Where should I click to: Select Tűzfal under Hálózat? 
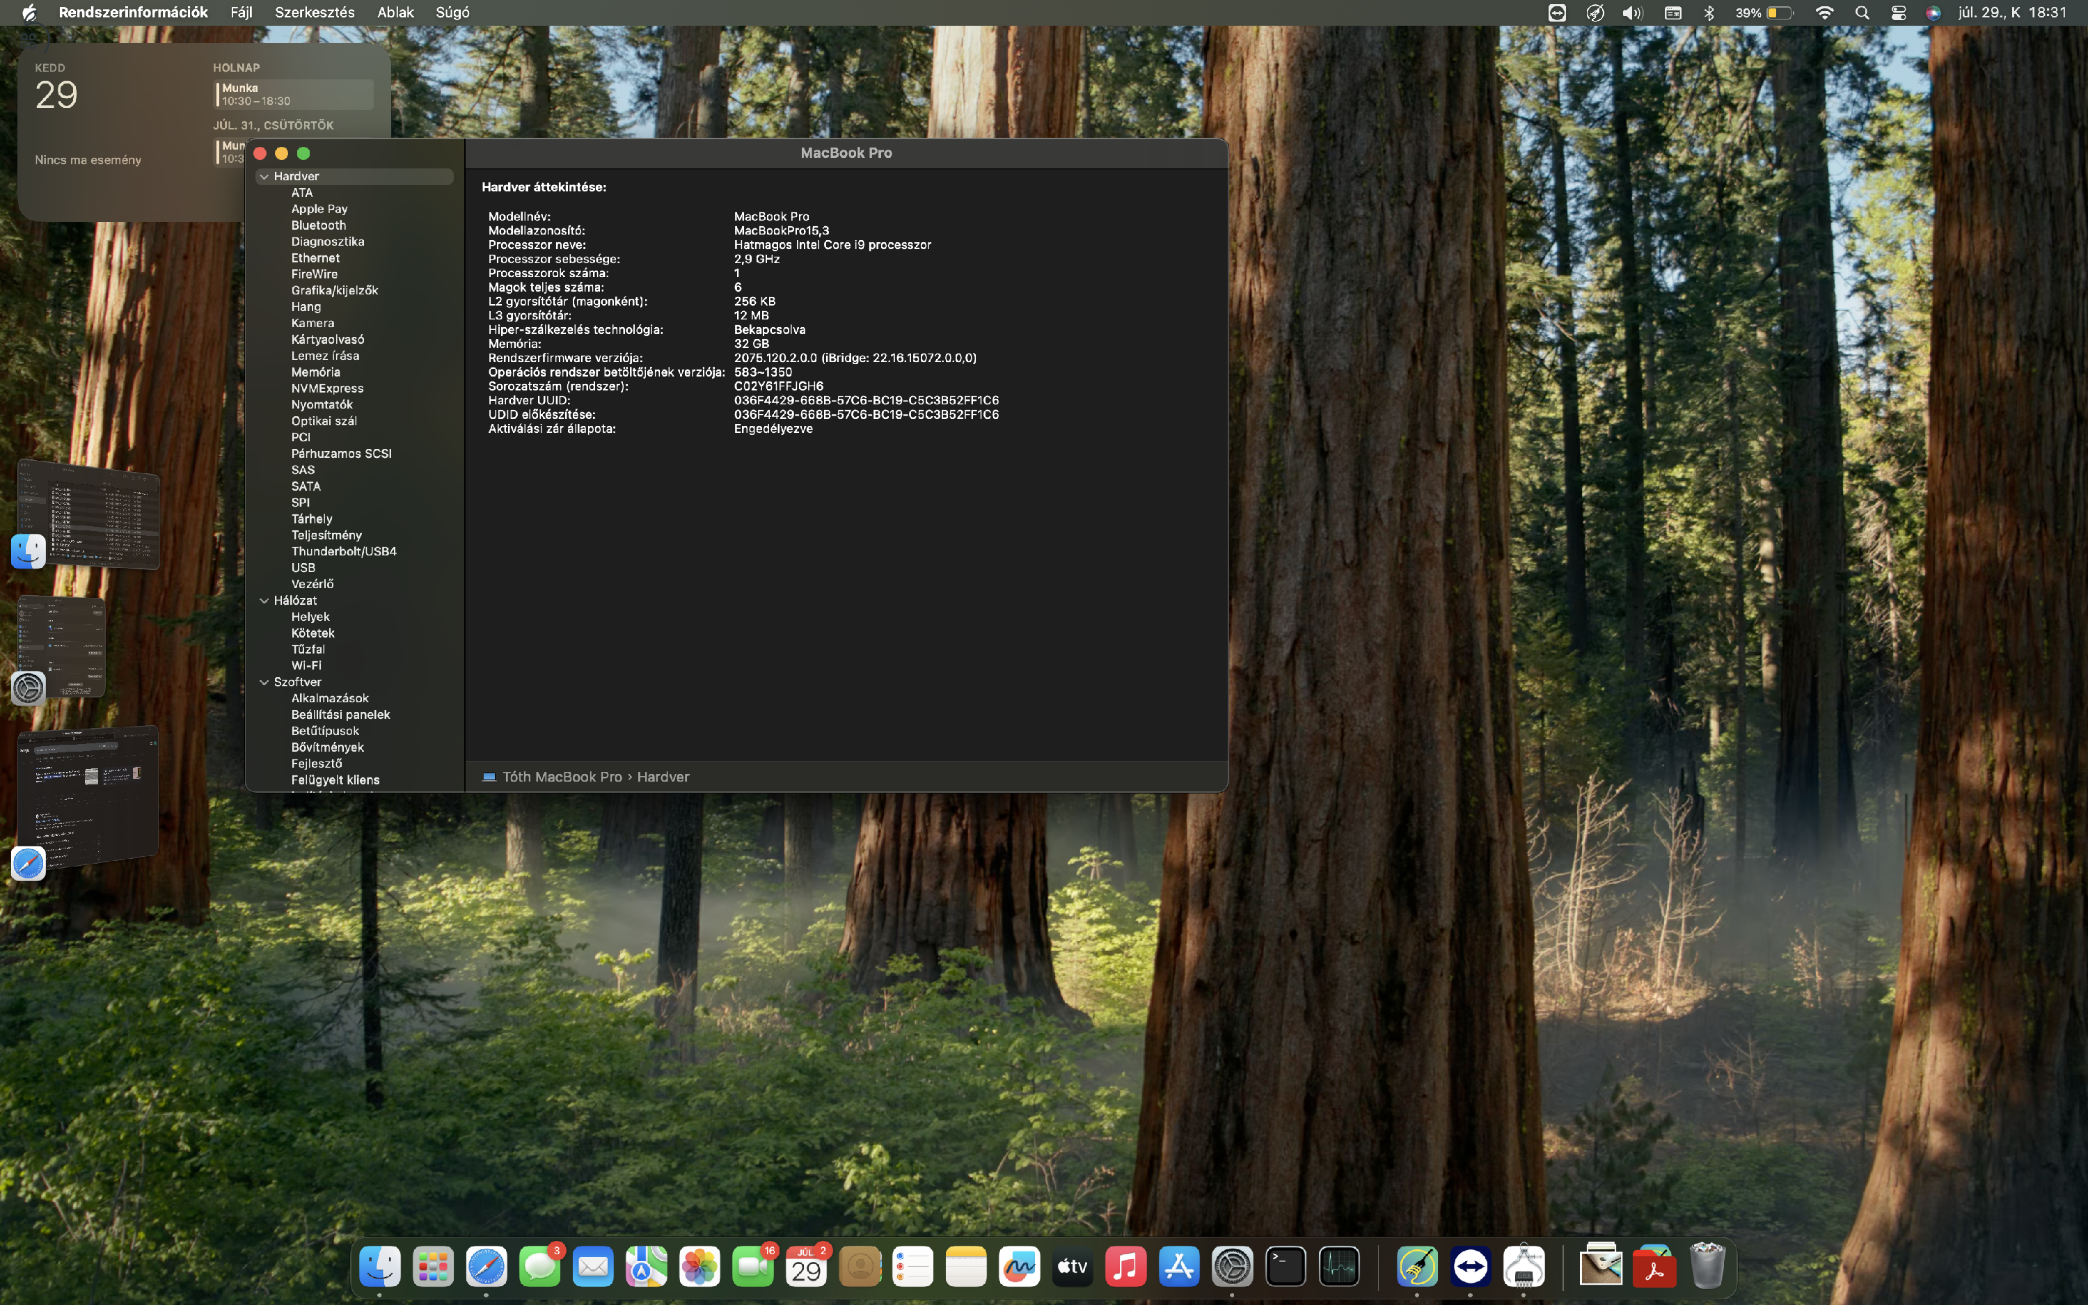[308, 649]
